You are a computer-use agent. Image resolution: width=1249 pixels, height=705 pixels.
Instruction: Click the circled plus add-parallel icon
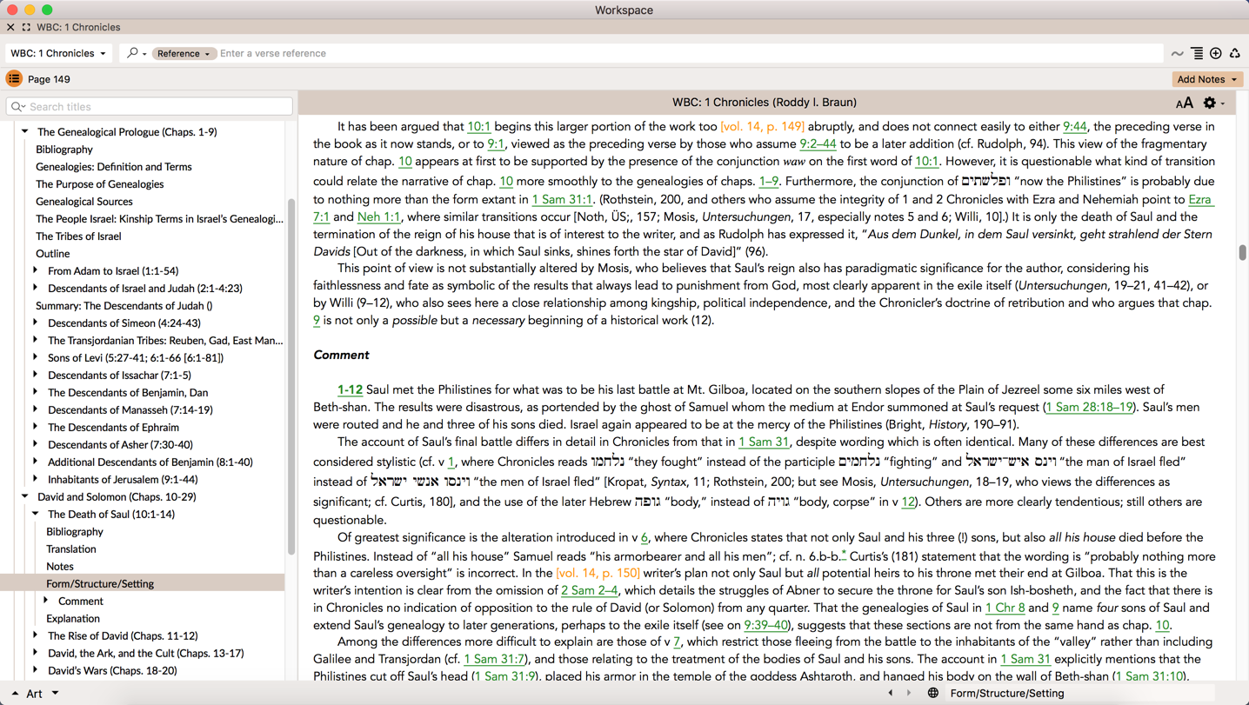1216,54
